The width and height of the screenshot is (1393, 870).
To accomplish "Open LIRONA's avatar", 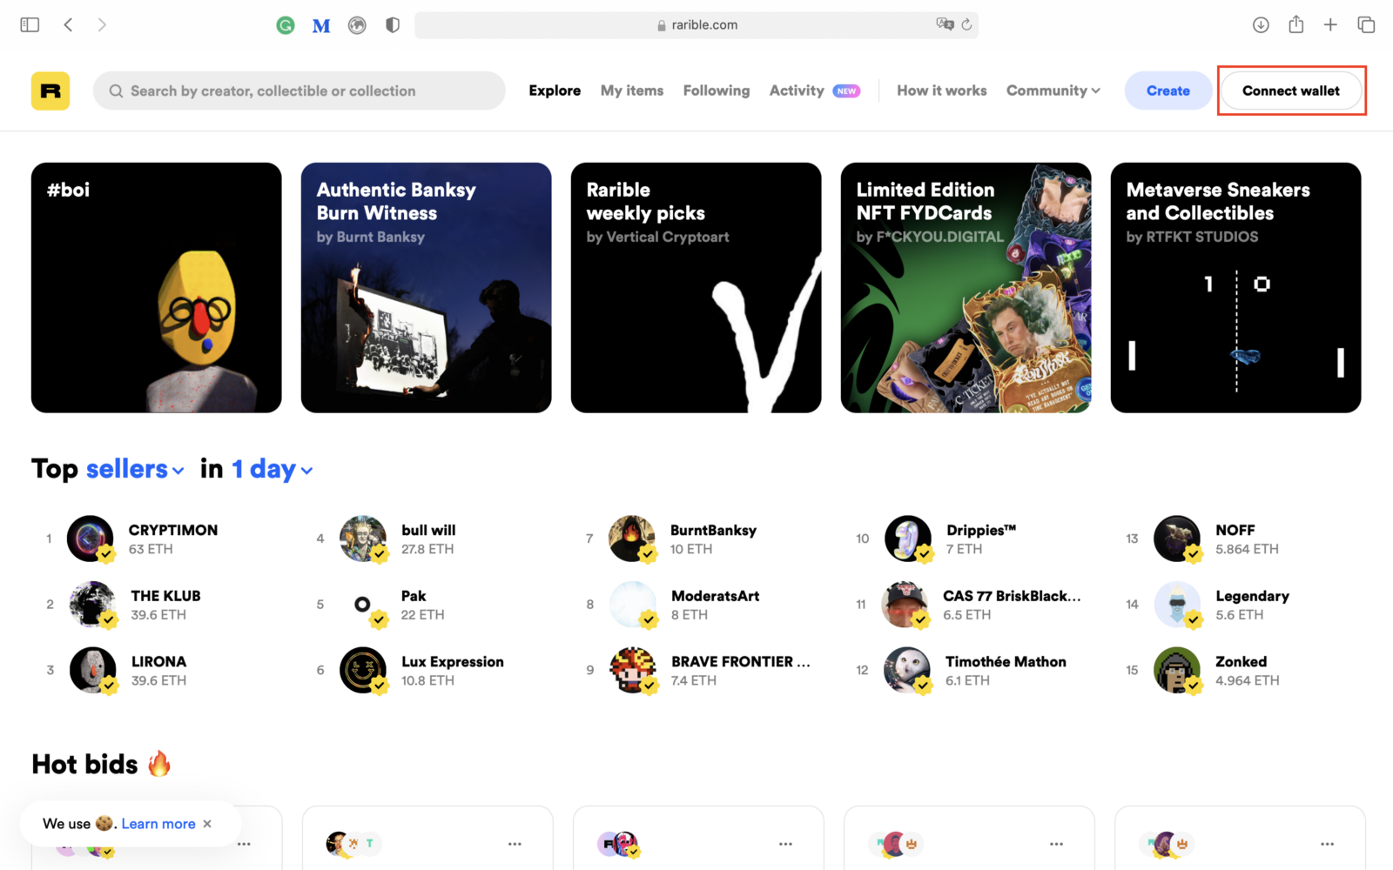I will pos(93,670).
